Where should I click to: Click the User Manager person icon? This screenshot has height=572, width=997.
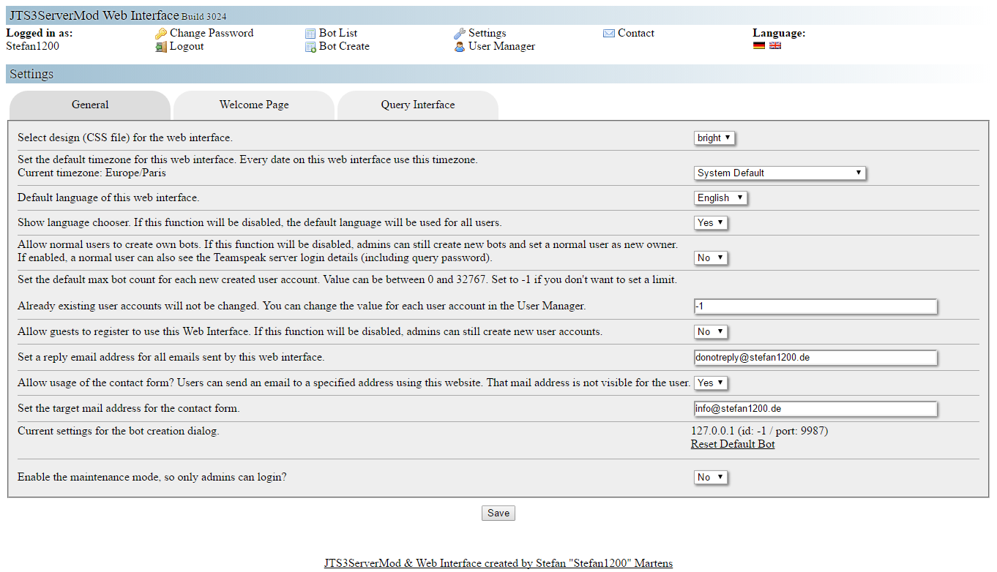[460, 47]
